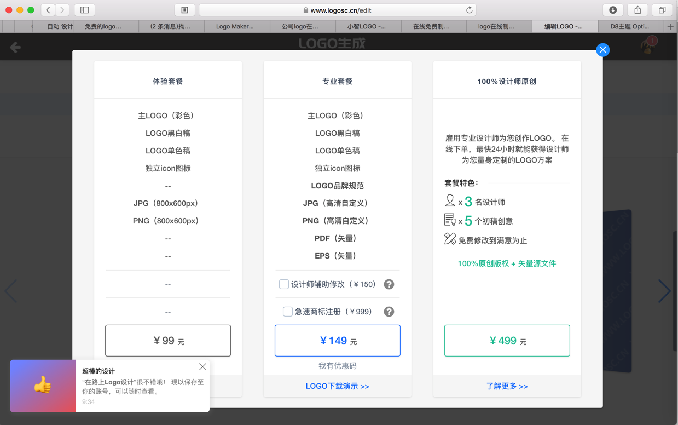The width and height of the screenshot is (678, 425).
Task: Click the 专业套餐 heading
Action: (338, 81)
